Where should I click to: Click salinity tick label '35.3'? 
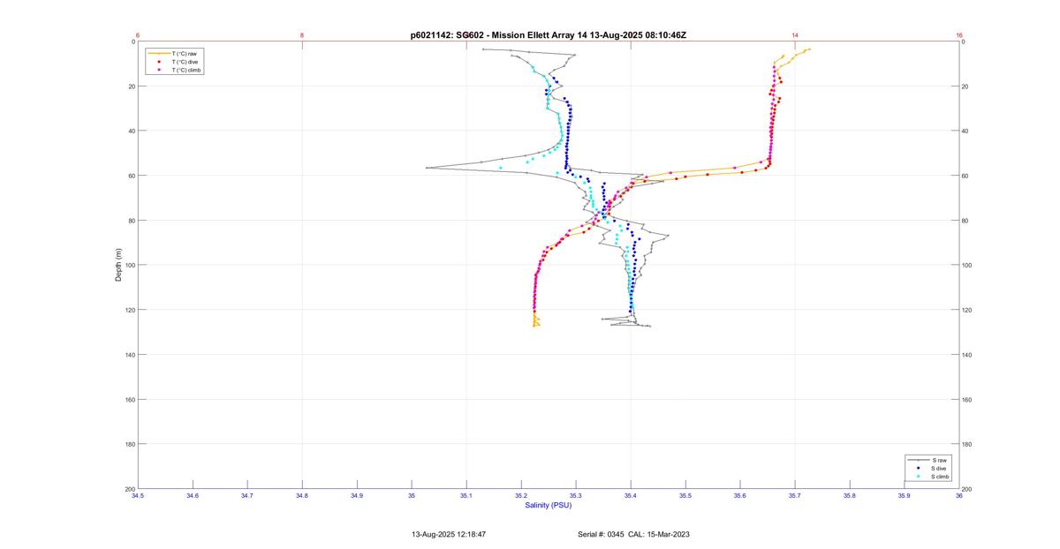click(x=576, y=496)
